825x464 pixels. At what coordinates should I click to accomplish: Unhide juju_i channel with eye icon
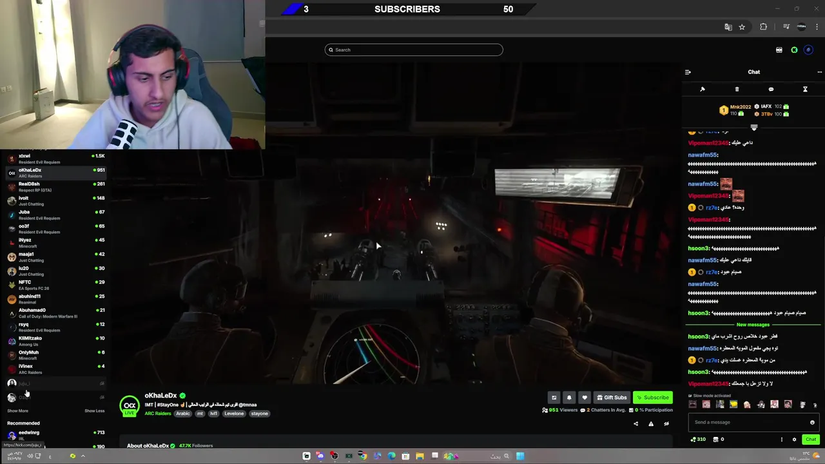pyautogui.click(x=102, y=383)
